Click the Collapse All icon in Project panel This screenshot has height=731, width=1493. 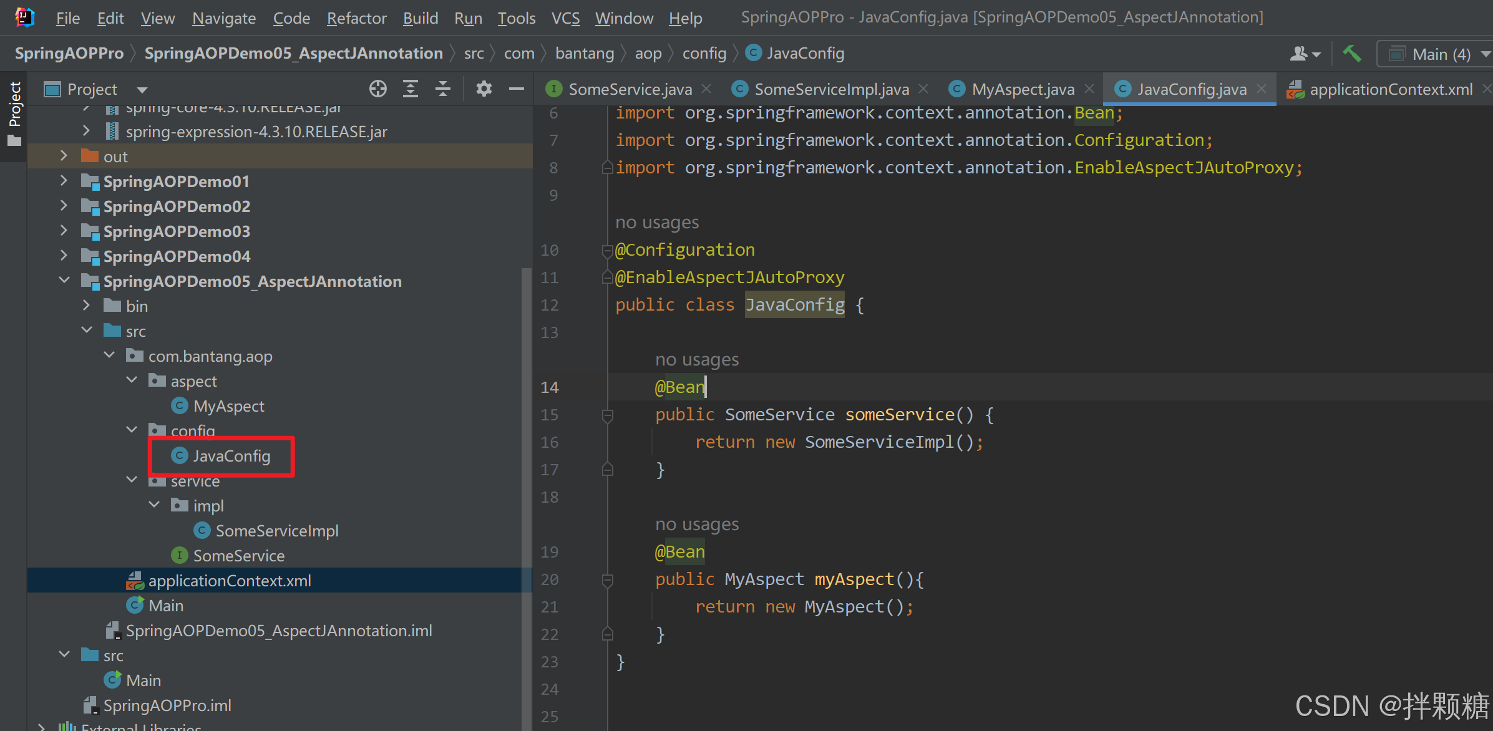pos(443,89)
